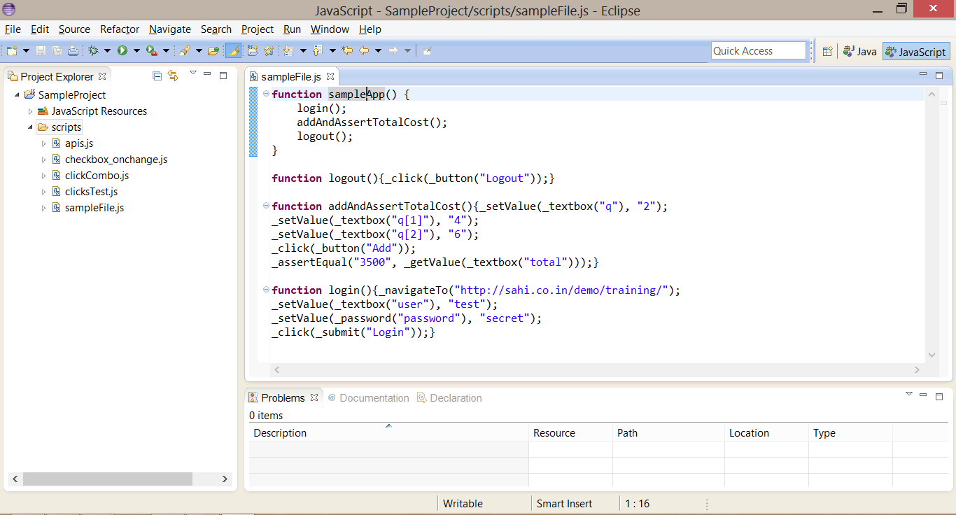This screenshot has width=956, height=515.
Task: Expand the JavaScript Resources tree node
Action: 31,111
